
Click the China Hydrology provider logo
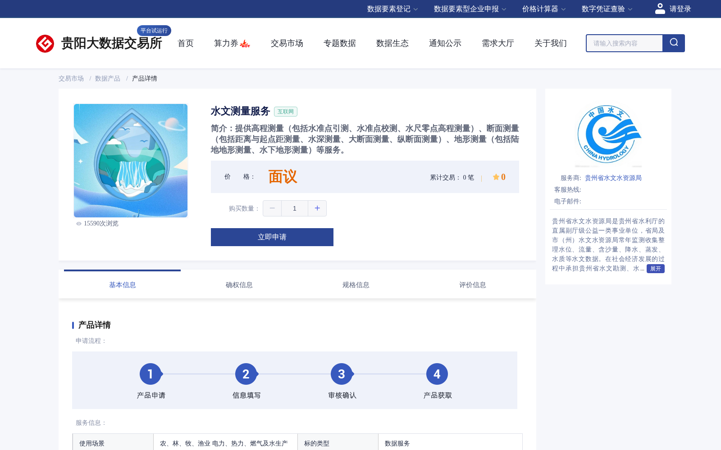[x=608, y=135]
